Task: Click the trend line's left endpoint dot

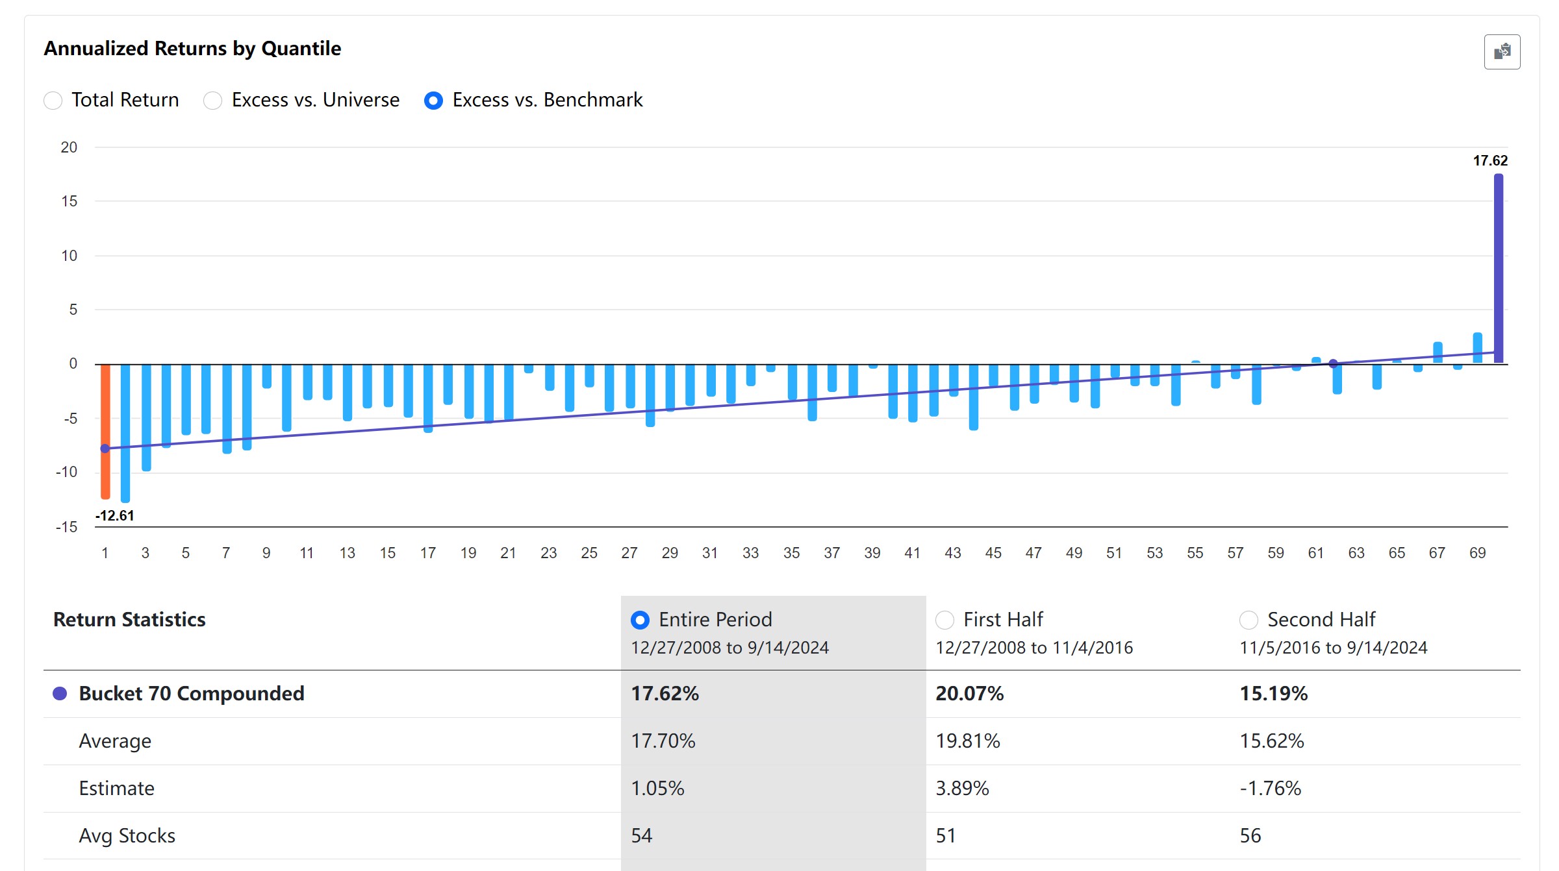Action: click(x=105, y=448)
